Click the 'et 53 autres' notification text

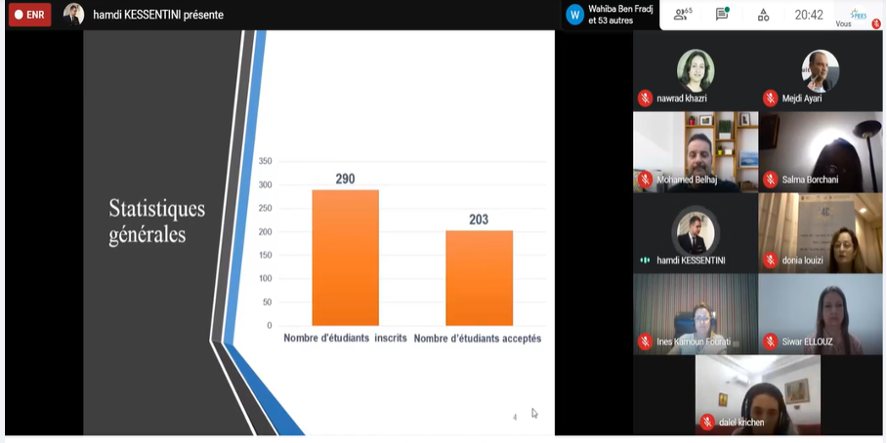click(x=611, y=20)
